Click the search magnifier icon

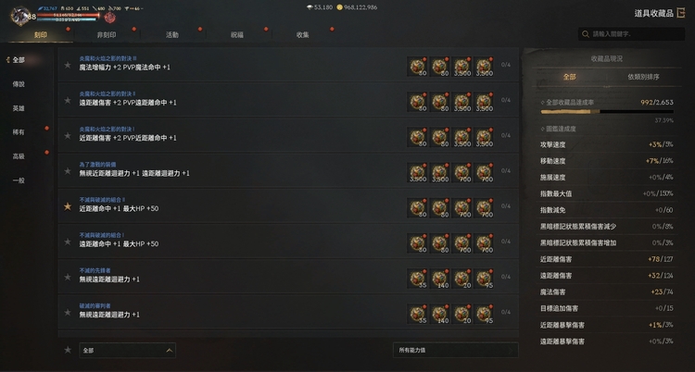[586, 34]
